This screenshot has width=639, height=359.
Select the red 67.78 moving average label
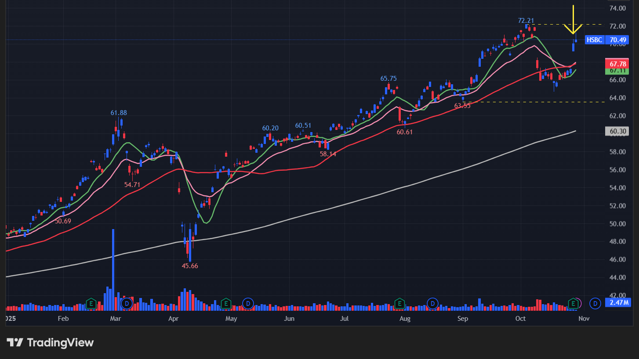click(617, 64)
